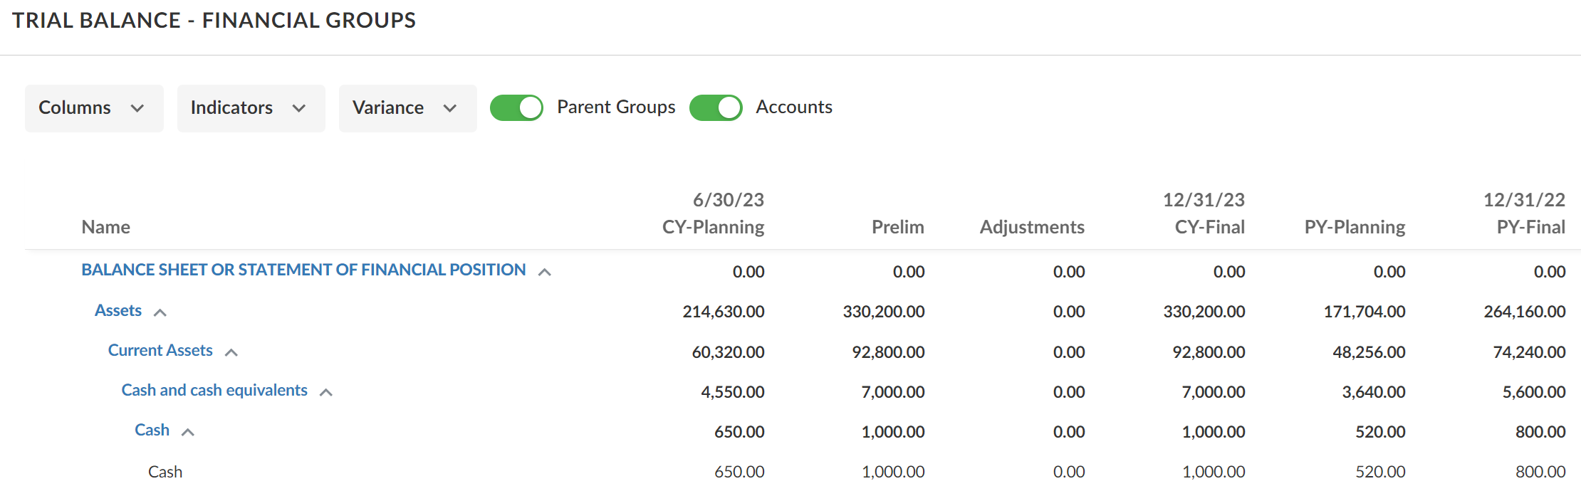The height and width of the screenshot is (491, 1581).
Task: Click the PY-Final column header
Action: pyautogui.click(x=1530, y=227)
